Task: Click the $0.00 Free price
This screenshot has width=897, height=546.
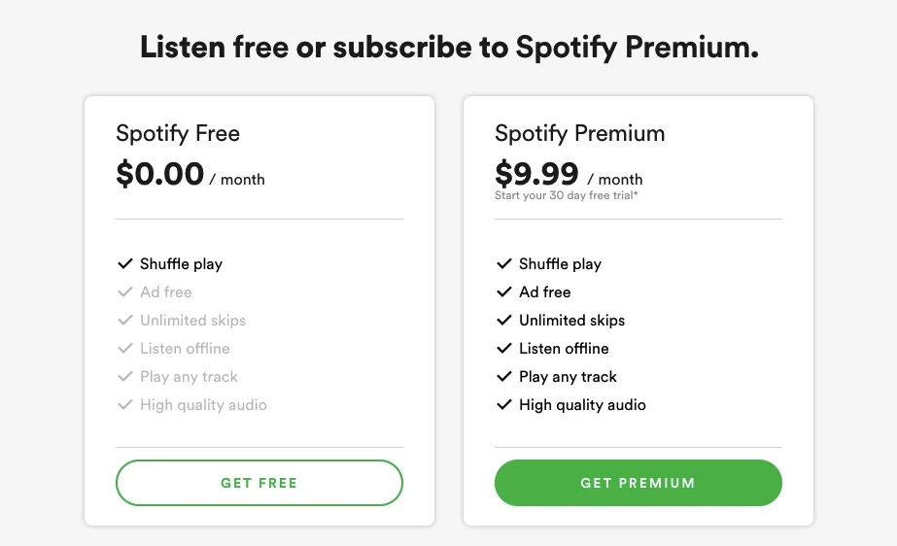Action: pos(159,174)
